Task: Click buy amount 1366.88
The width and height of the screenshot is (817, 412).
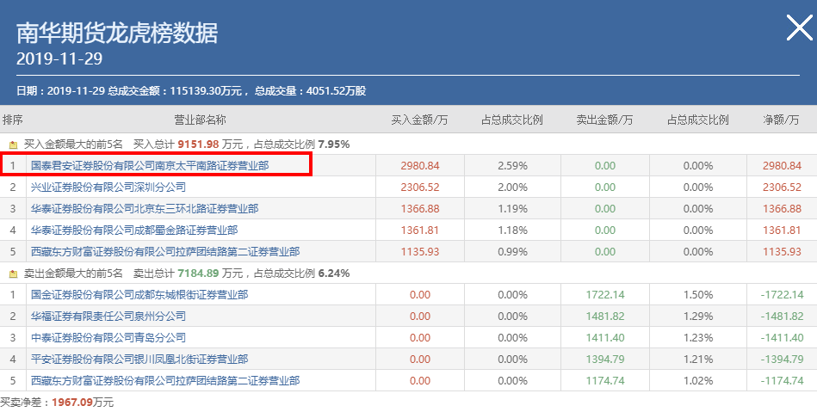Action: [420, 209]
